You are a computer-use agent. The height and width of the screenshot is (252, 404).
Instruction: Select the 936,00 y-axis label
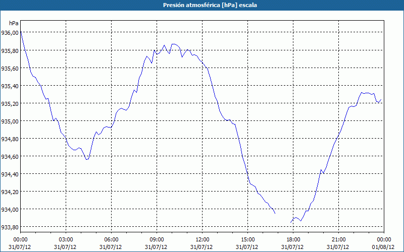click(10, 33)
